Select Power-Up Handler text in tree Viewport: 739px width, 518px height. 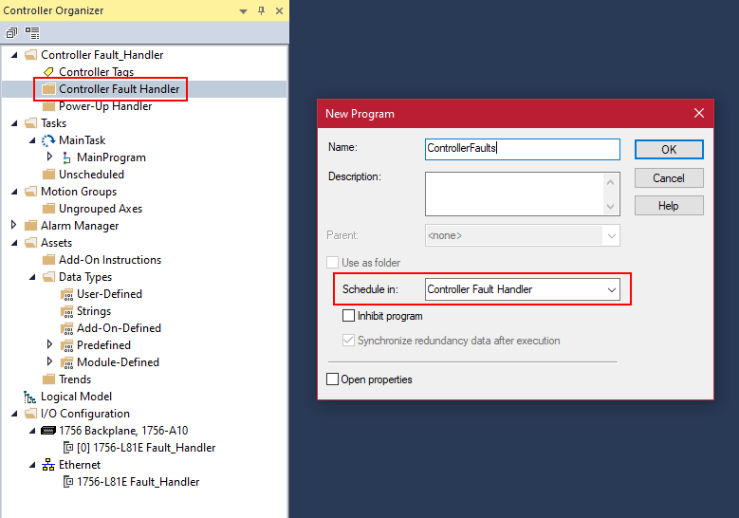coord(105,106)
